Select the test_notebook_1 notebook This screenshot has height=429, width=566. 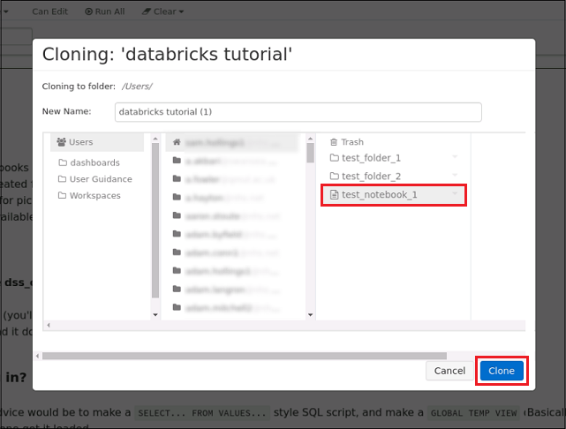(x=394, y=195)
